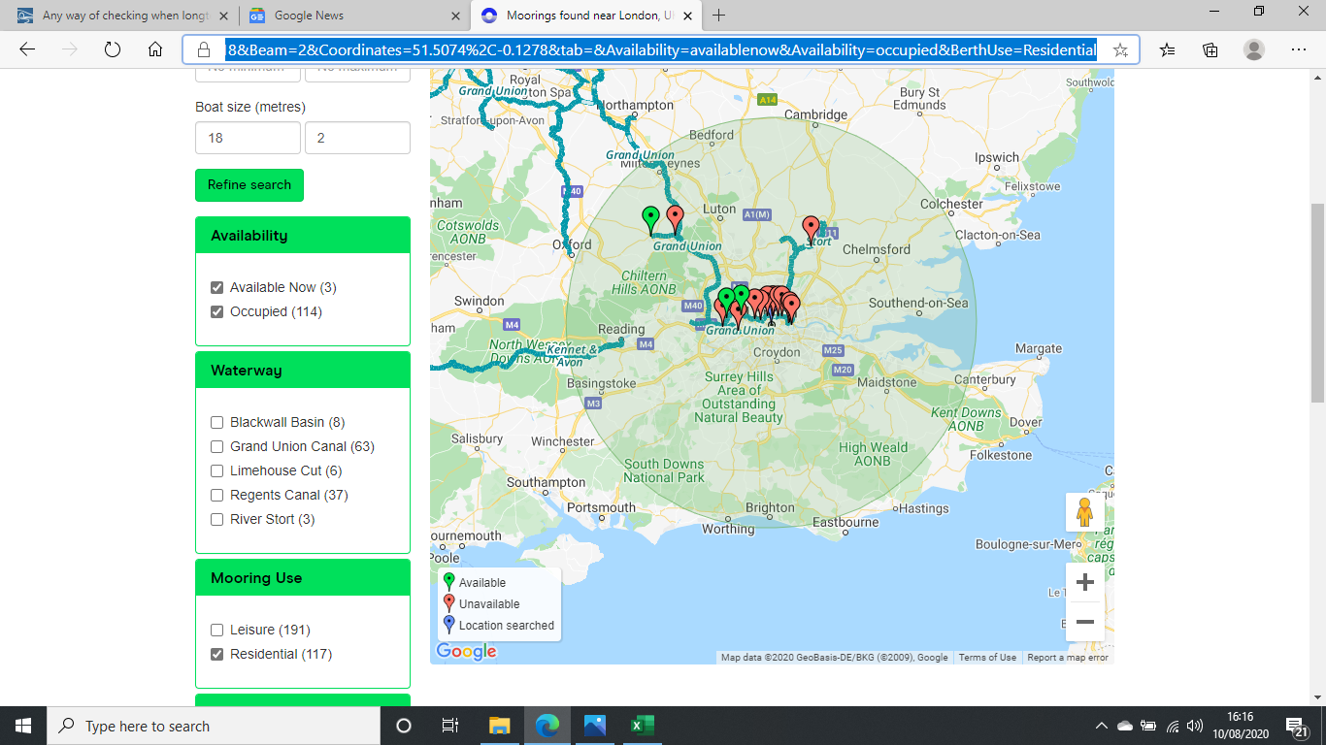Click the Waterway section header
Image resolution: width=1326 pixels, height=745 pixels.
click(303, 371)
